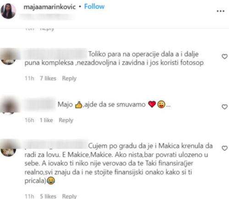The width and height of the screenshot is (229, 199).
Task: Open avatar of the 'Majo, ajde da se smuvamo' commenter
Action: 8,106
